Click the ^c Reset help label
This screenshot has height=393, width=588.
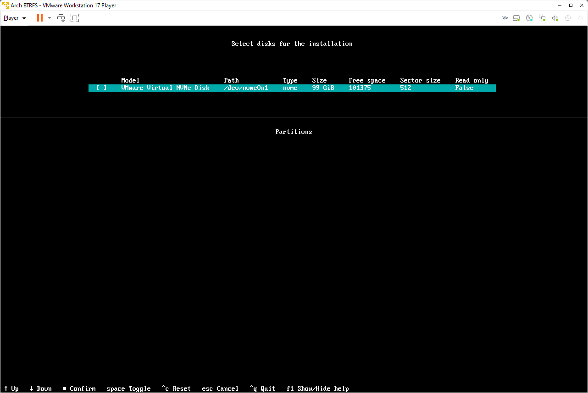[176, 388]
